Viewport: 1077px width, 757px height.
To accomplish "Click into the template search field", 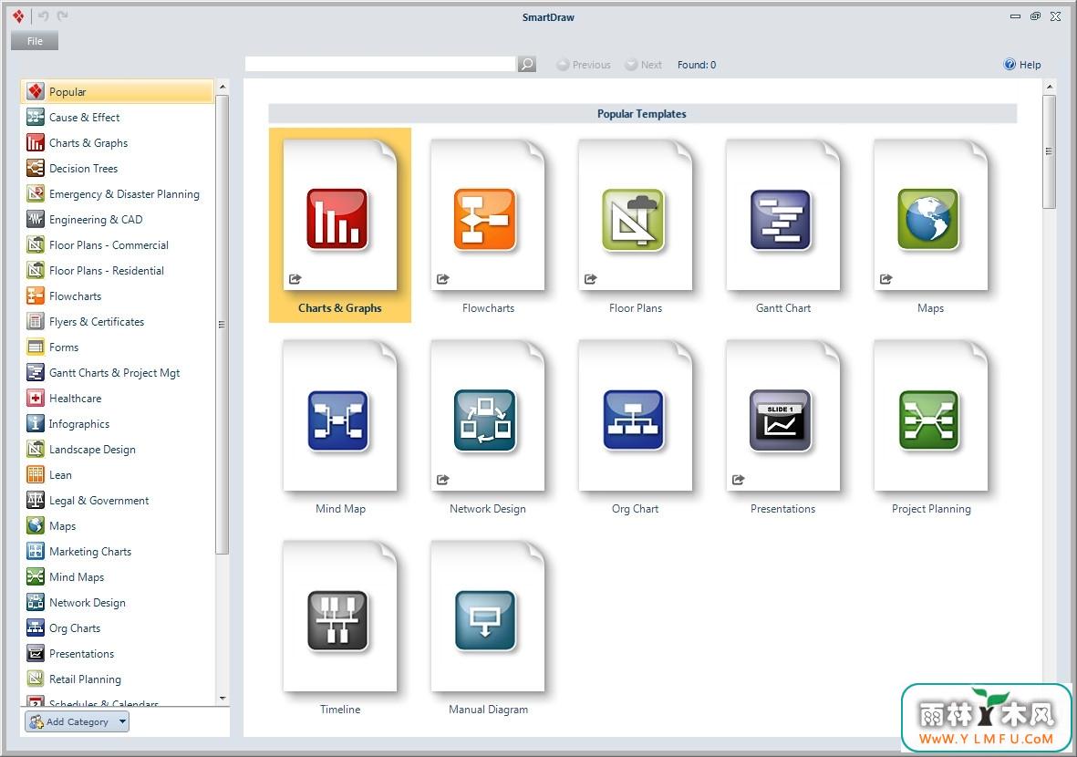I will pos(380,64).
